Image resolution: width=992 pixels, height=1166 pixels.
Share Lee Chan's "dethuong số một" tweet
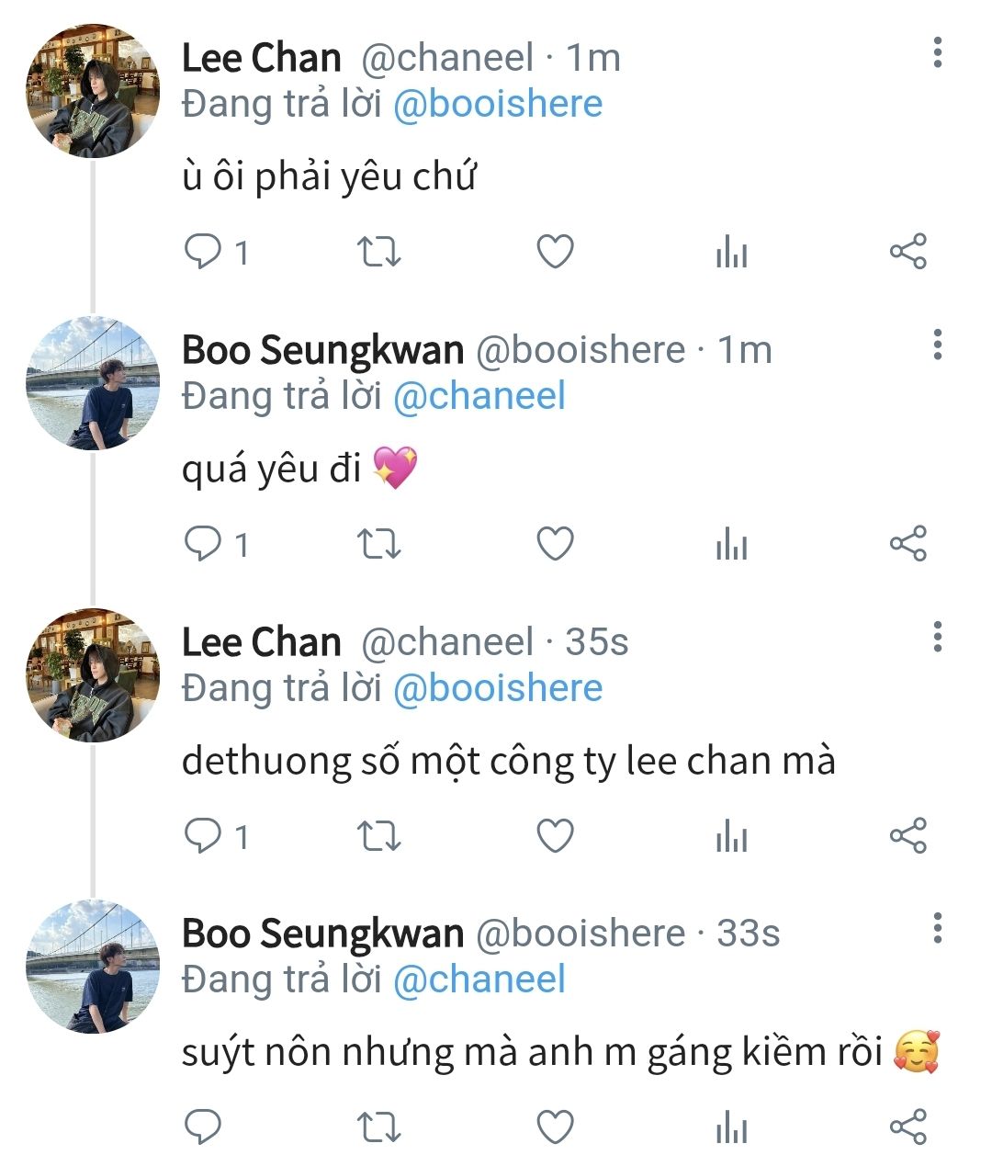[x=908, y=835]
